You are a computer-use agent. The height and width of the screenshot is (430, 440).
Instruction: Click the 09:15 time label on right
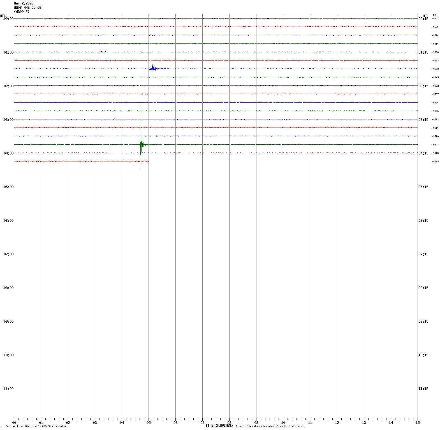coord(423,322)
